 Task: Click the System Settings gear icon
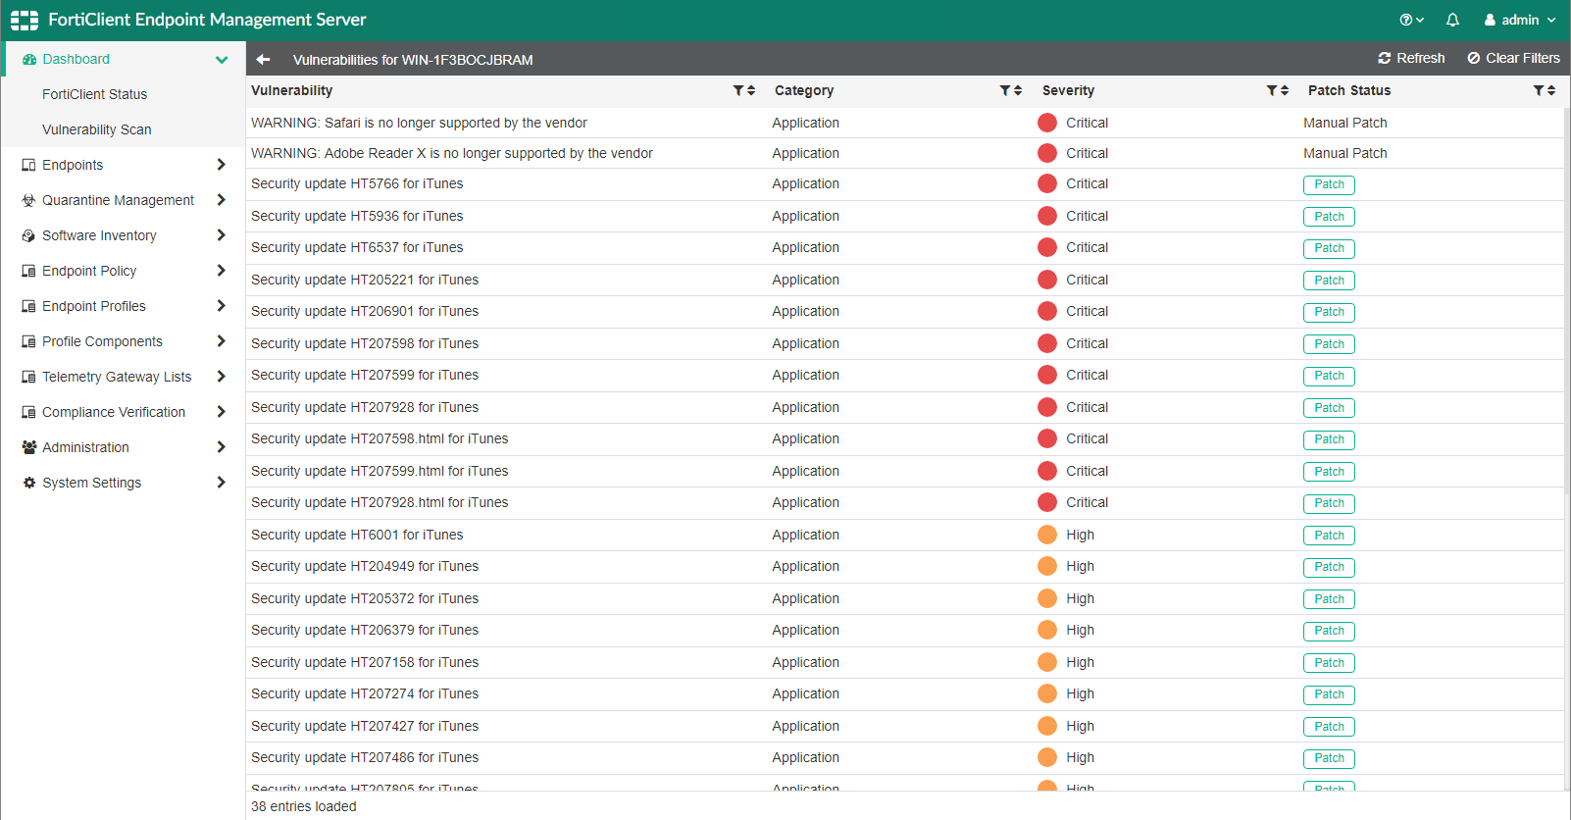point(28,483)
